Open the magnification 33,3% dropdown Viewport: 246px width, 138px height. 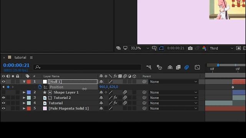click(x=140, y=48)
